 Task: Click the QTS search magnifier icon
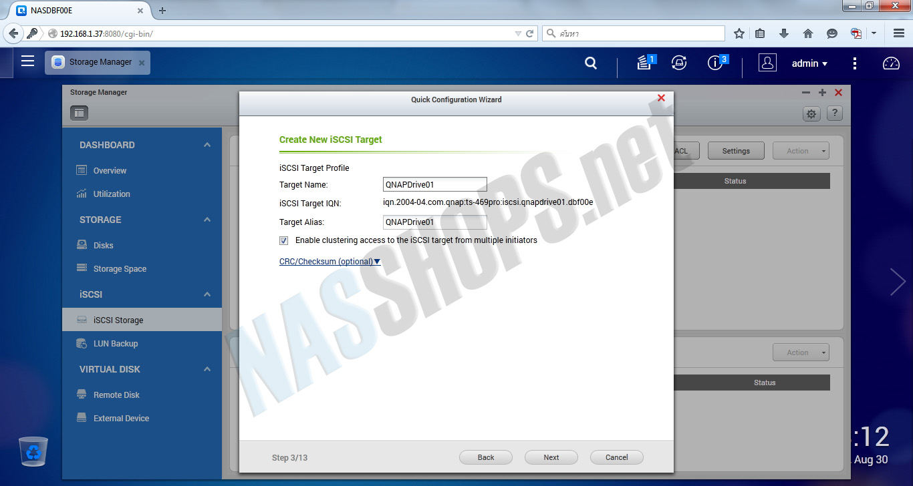coord(591,63)
